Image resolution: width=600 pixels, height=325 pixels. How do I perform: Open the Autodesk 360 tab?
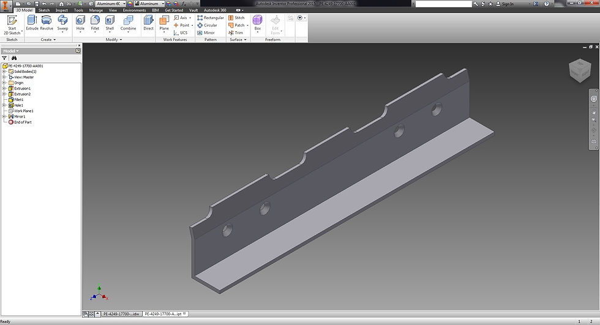(215, 10)
